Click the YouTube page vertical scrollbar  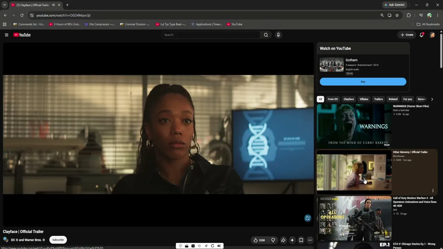click(x=441, y=50)
